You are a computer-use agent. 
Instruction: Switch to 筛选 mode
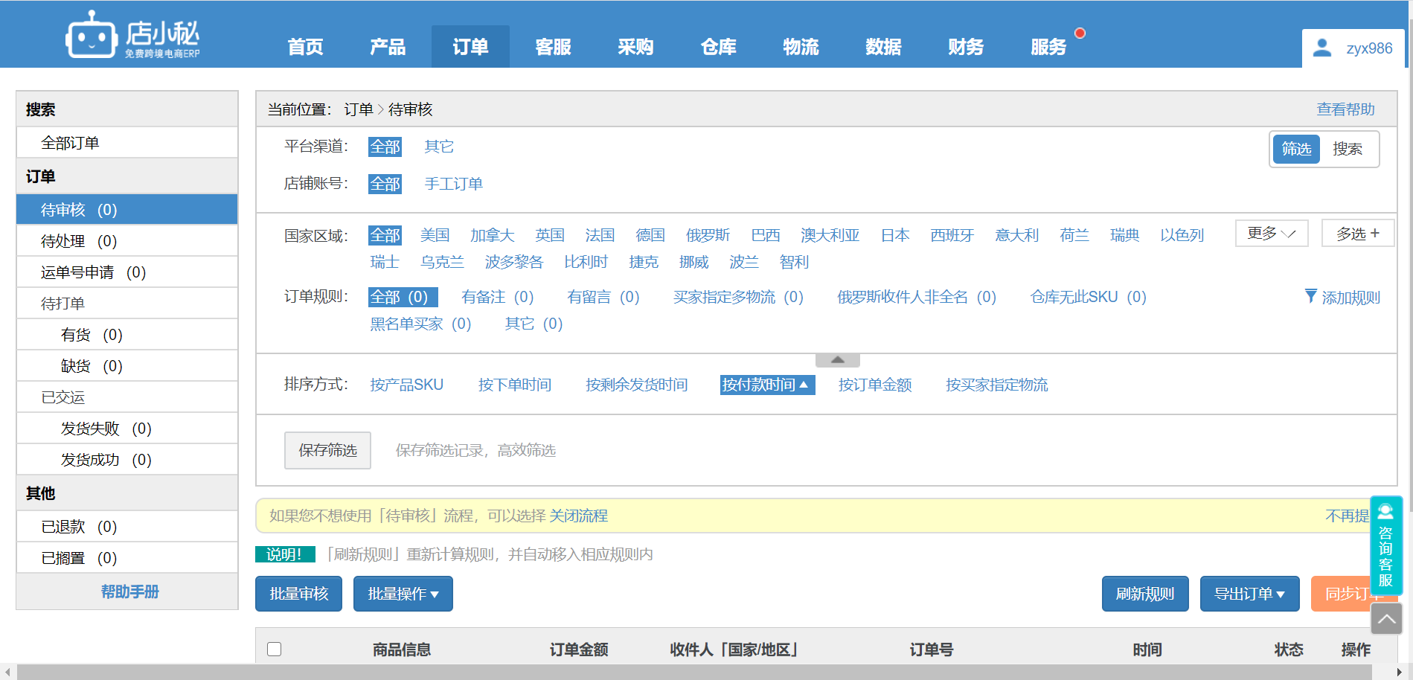(x=1296, y=149)
